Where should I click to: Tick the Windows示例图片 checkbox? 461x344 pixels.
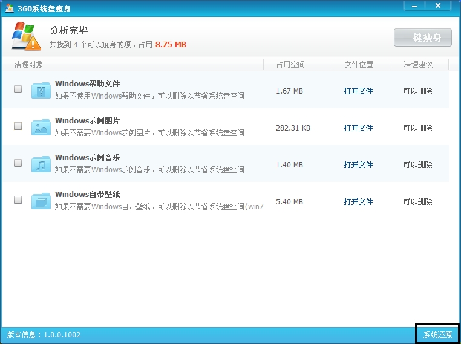(18, 126)
